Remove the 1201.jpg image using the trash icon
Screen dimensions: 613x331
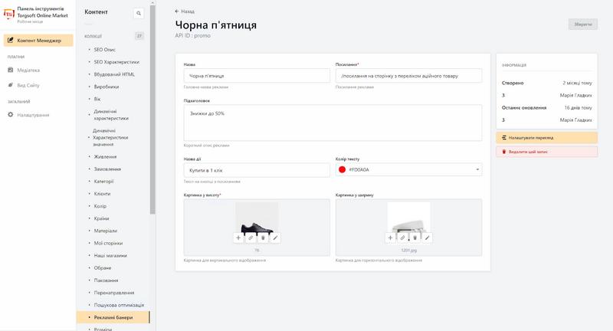point(415,238)
